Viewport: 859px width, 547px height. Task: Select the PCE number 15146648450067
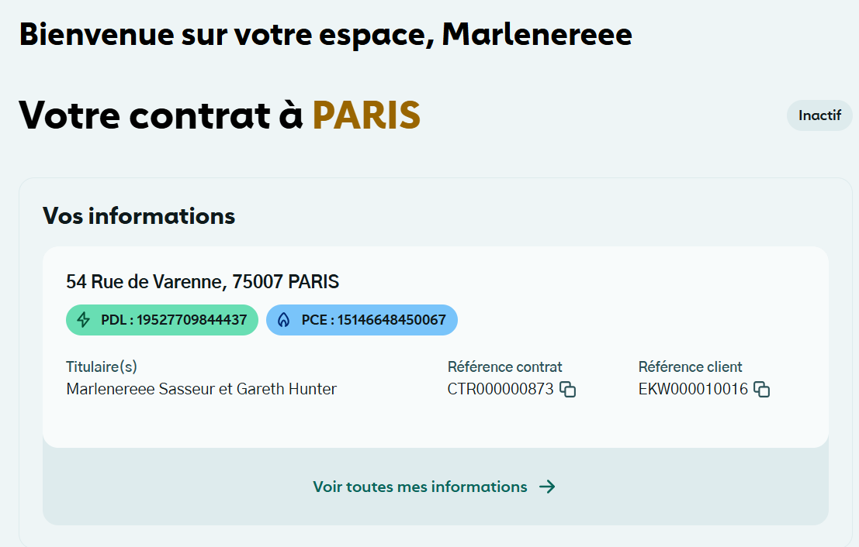pos(391,320)
